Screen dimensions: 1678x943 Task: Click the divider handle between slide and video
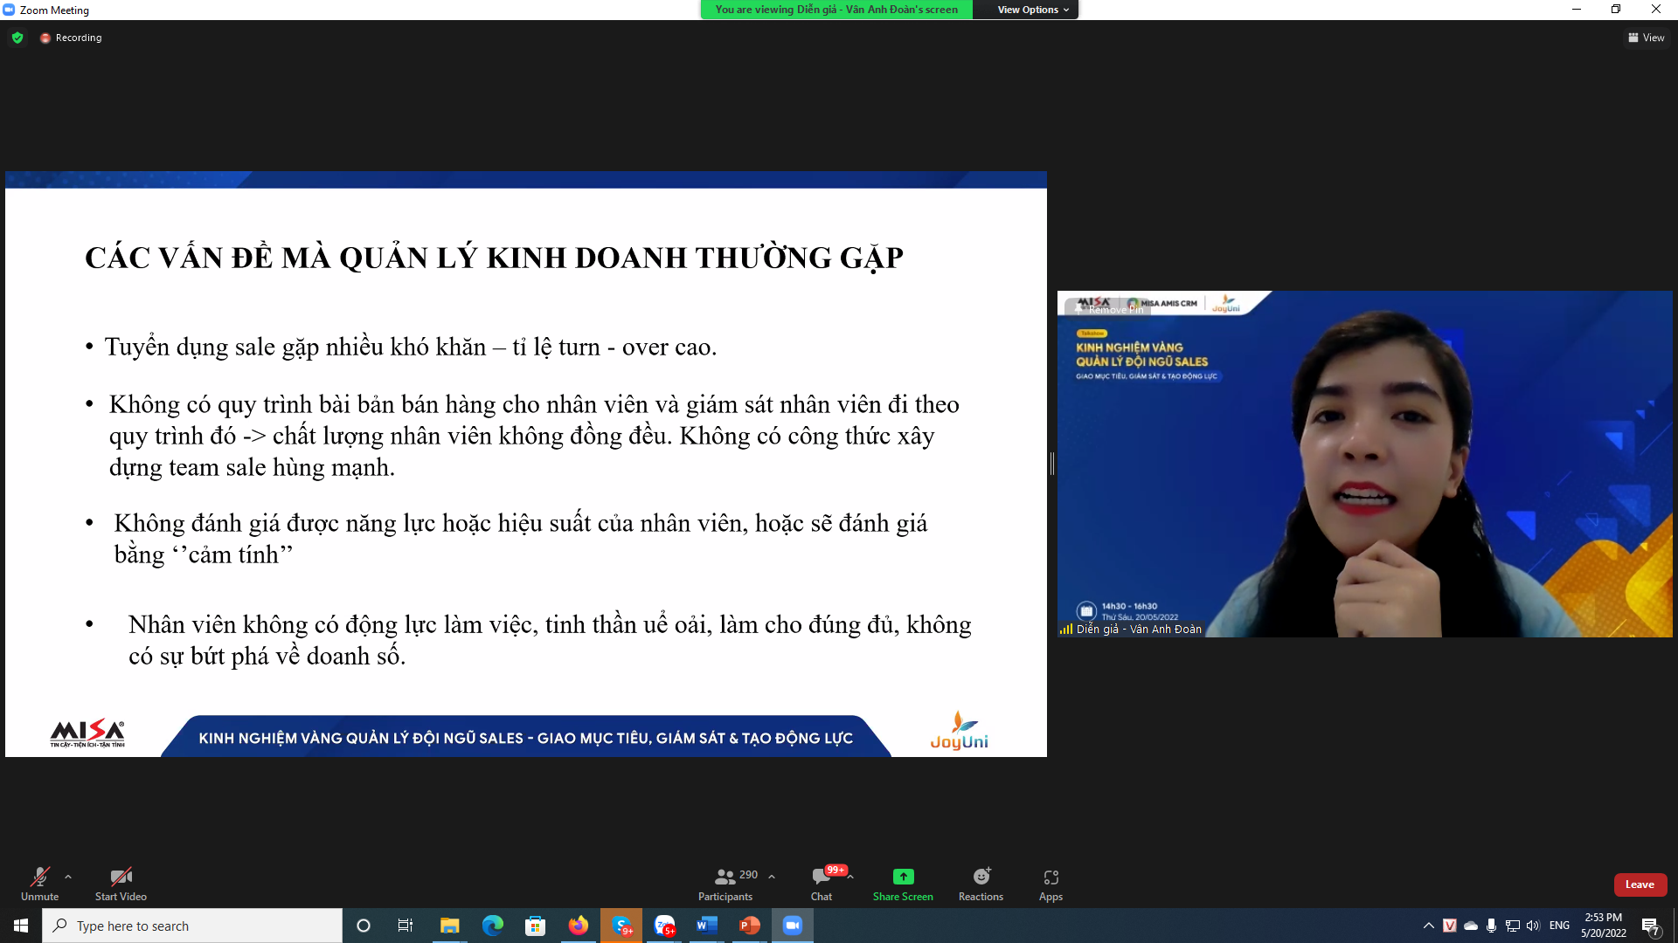pos(1052,464)
